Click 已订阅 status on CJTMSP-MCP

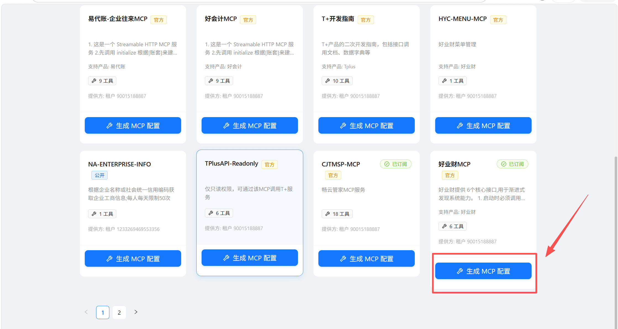(x=396, y=164)
